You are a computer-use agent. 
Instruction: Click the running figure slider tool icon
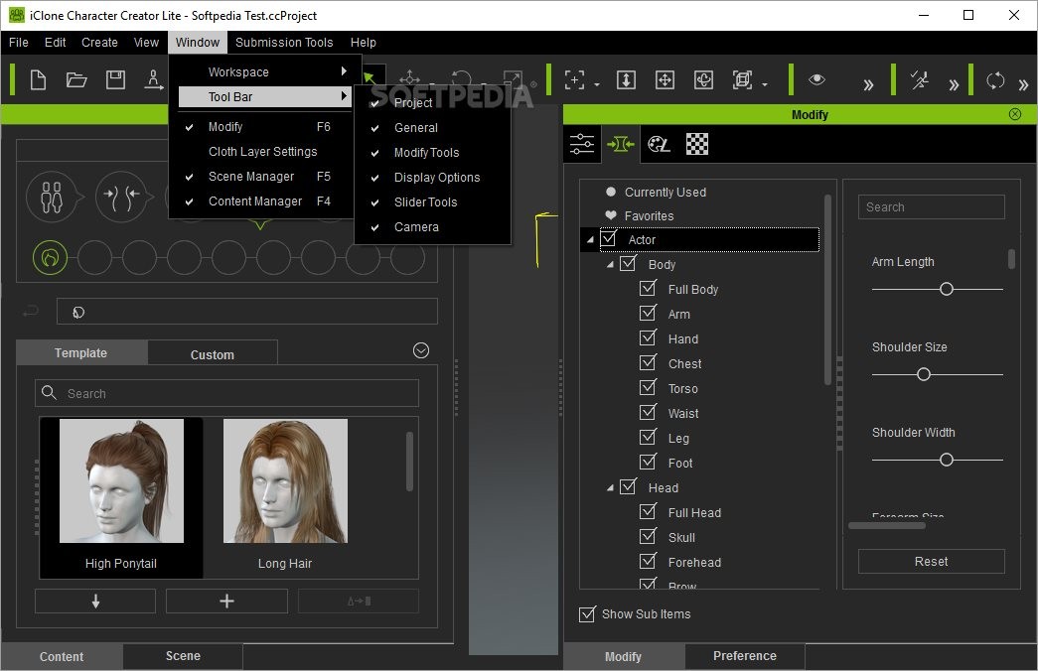(x=920, y=80)
